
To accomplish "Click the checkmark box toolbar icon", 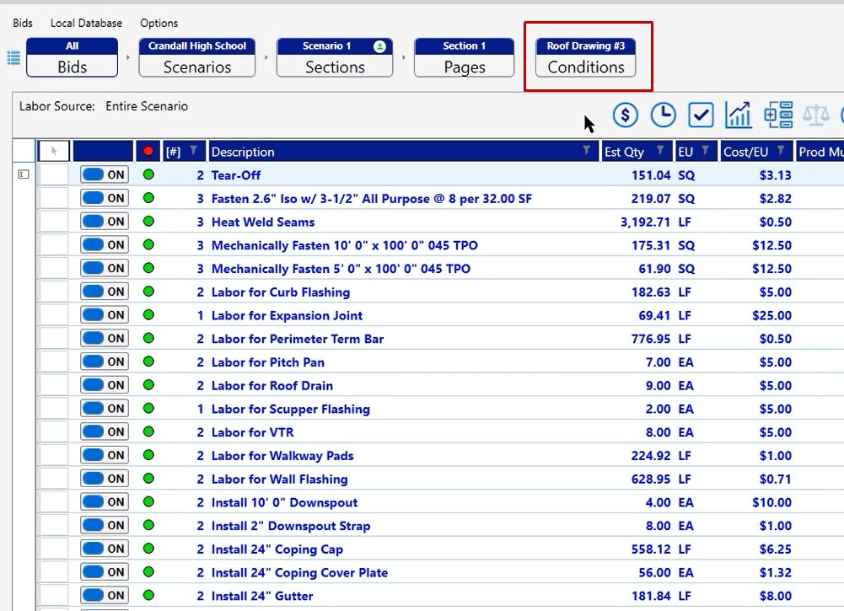I will (701, 115).
